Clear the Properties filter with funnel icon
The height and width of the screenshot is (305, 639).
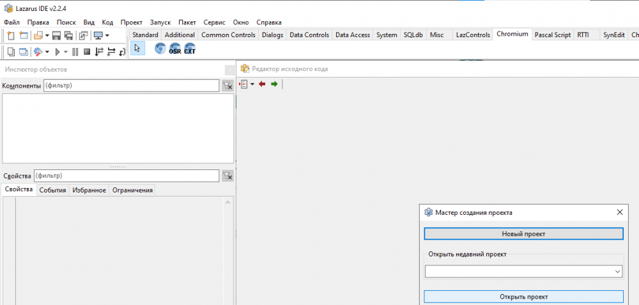coord(227,176)
